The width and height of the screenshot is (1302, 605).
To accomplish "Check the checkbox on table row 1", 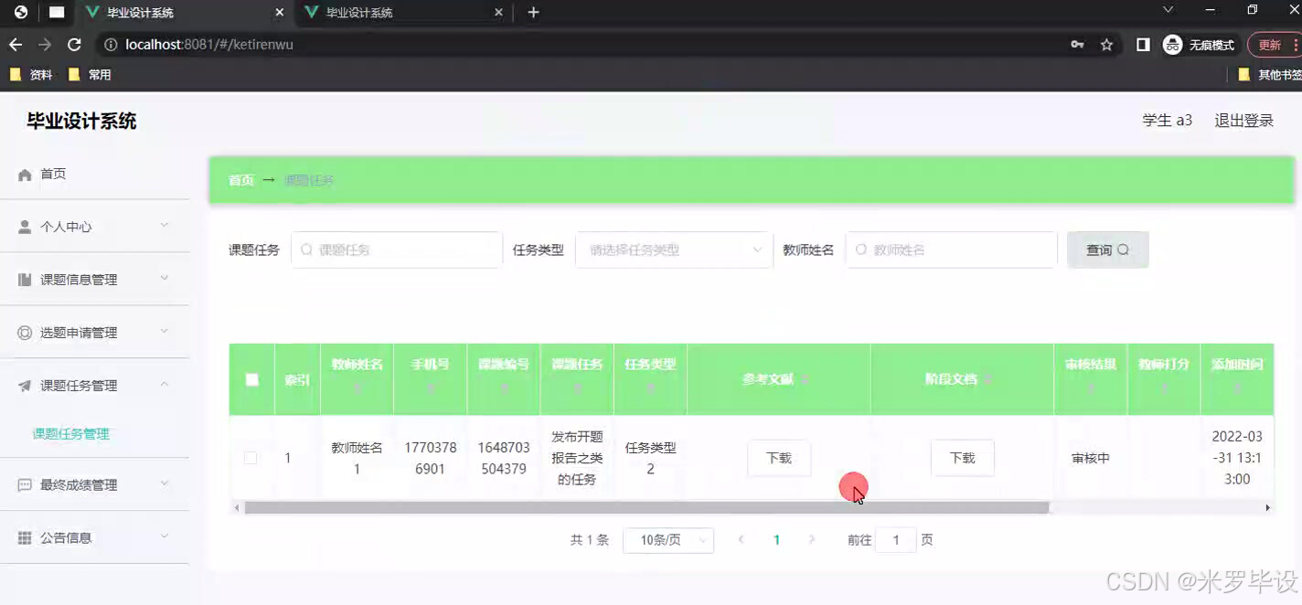I will [x=251, y=457].
